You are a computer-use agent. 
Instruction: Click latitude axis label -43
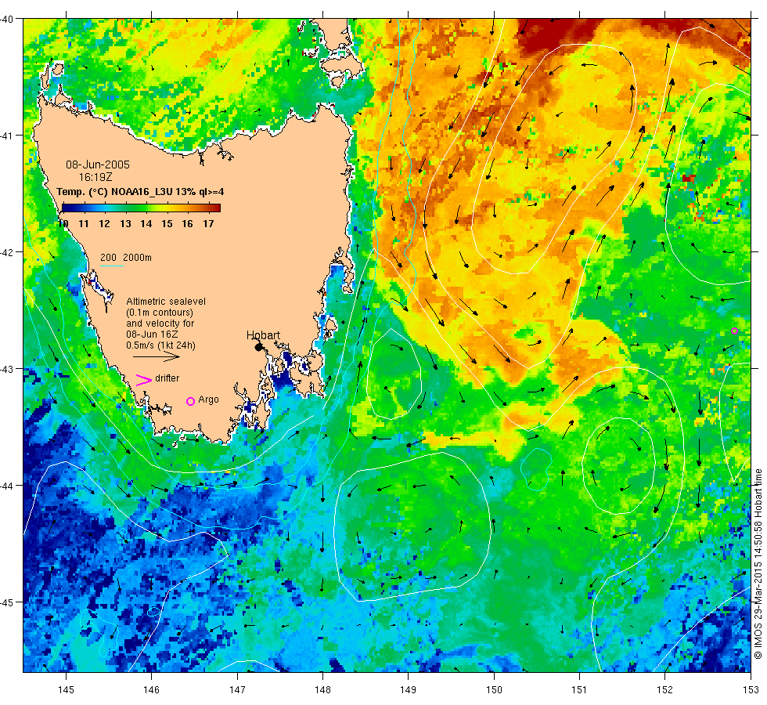[7, 369]
